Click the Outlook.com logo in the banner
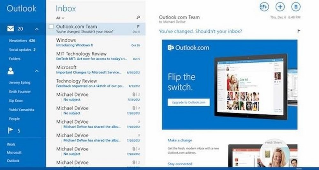Screen dimensions: 319x170 click(189, 48)
